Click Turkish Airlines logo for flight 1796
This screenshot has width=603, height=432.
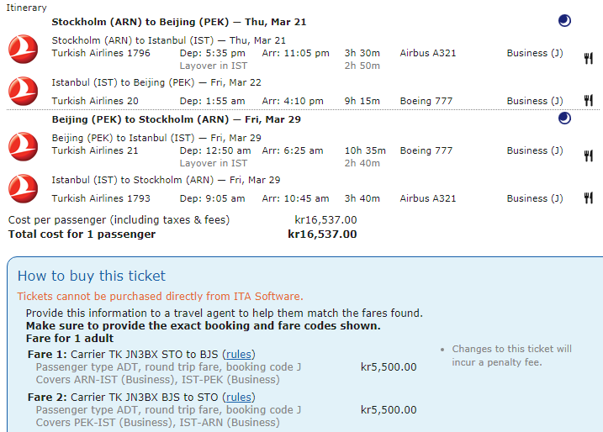pyautogui.click(x=24, y=50)
